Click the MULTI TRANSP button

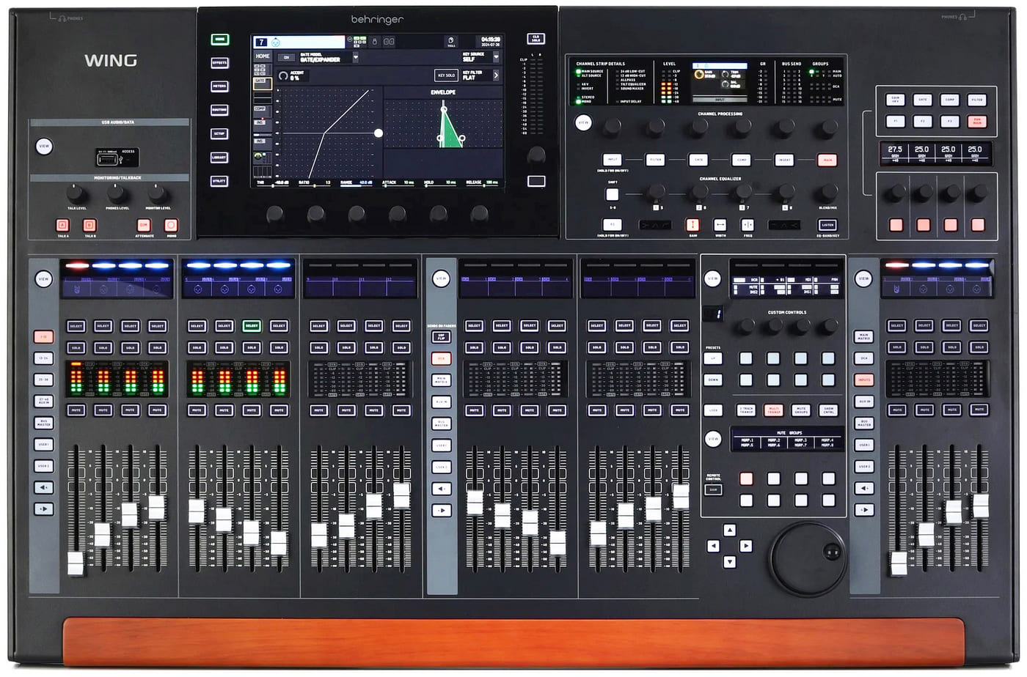(773, 410)
